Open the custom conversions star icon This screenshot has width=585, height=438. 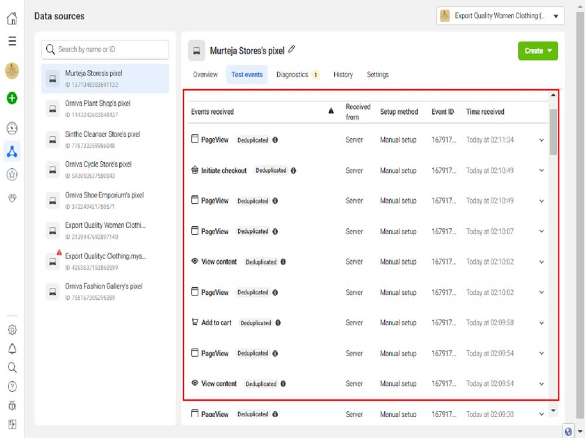click(12, 174)
